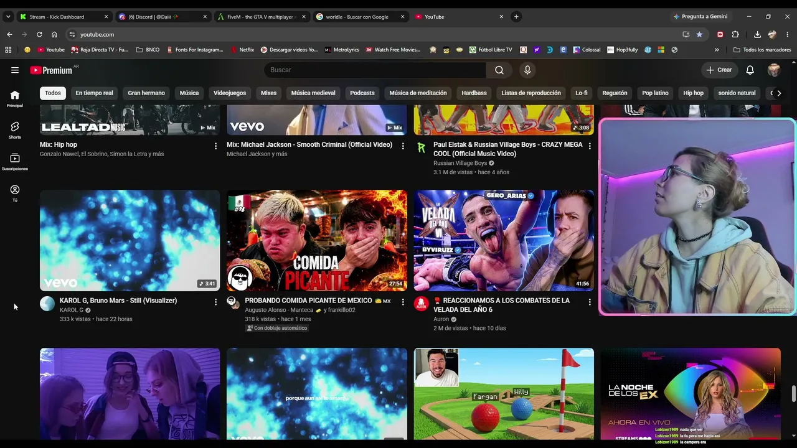
Task: Select the Todos filter chip
Action: click(x=53, y=93)
